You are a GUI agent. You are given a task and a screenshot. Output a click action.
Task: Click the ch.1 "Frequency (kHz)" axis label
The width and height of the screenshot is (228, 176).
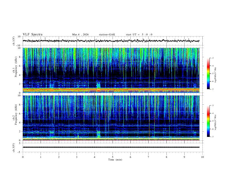(x=16, y=67)
